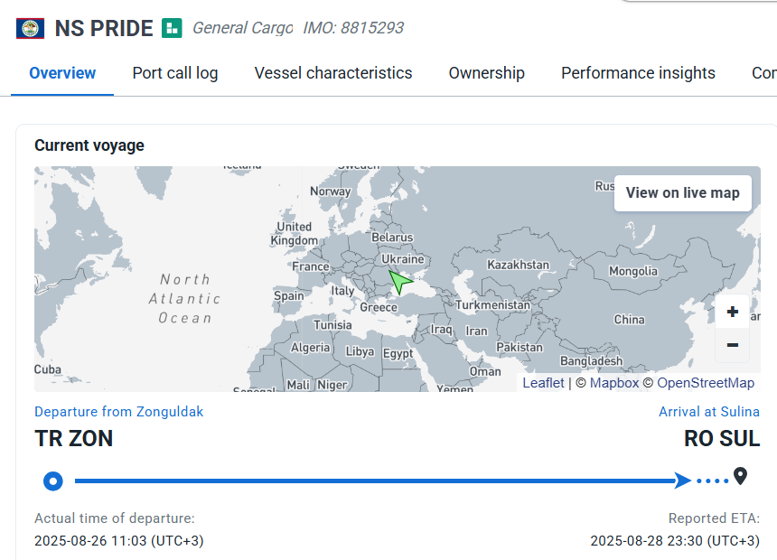Open the OpenStreetMap attribution link
777x560 pixels.
(705, 383)
